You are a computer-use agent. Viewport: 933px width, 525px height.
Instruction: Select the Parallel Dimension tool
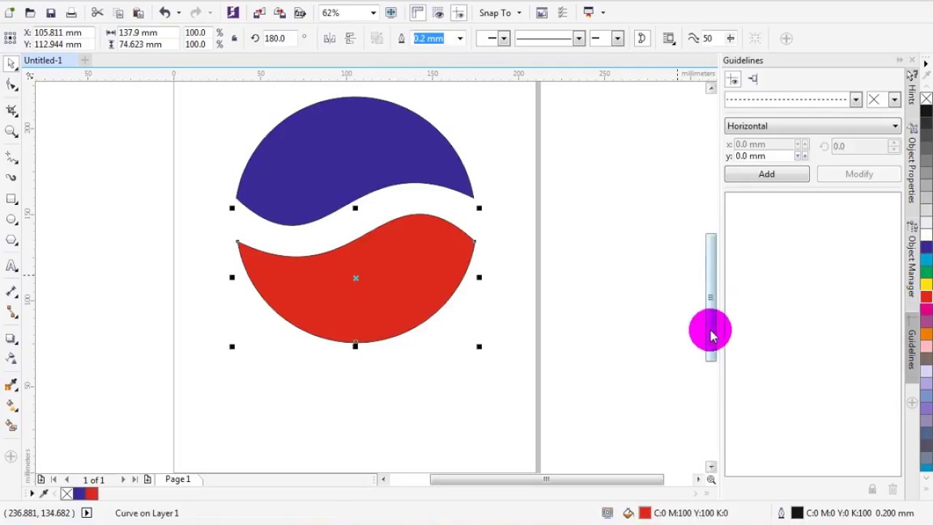click(x=11, y=292)
